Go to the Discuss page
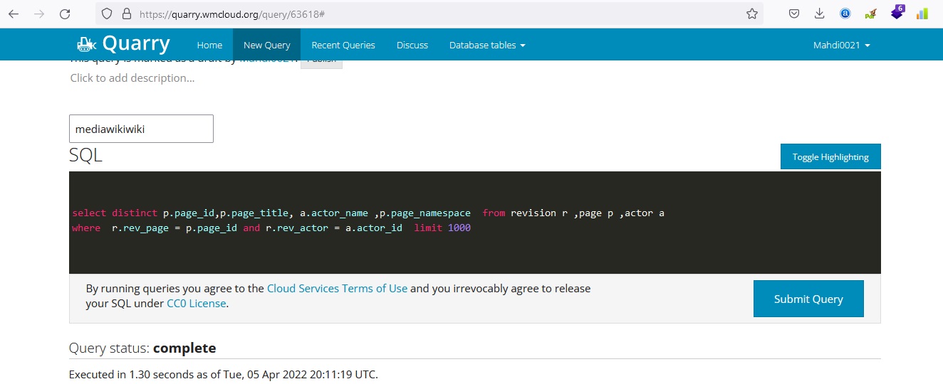Viewport: 943px width, 384px height. (x=412, y=45)
